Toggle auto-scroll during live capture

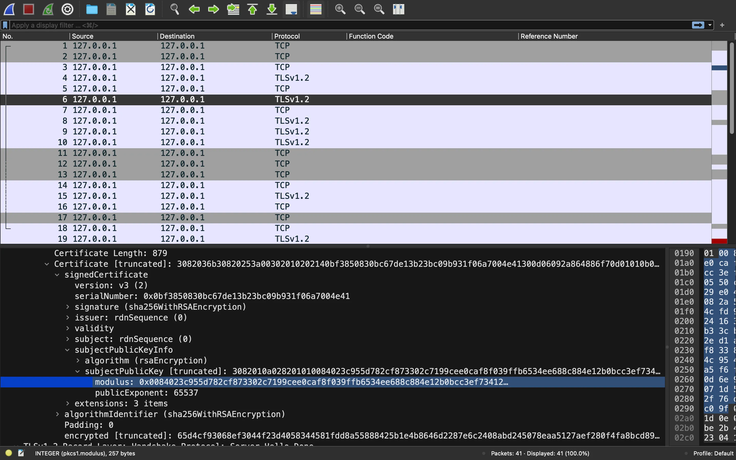point(291,9)
